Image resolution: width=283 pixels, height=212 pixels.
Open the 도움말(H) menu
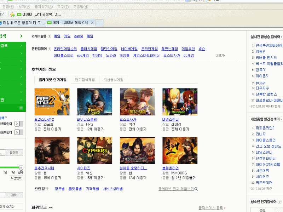81,7
